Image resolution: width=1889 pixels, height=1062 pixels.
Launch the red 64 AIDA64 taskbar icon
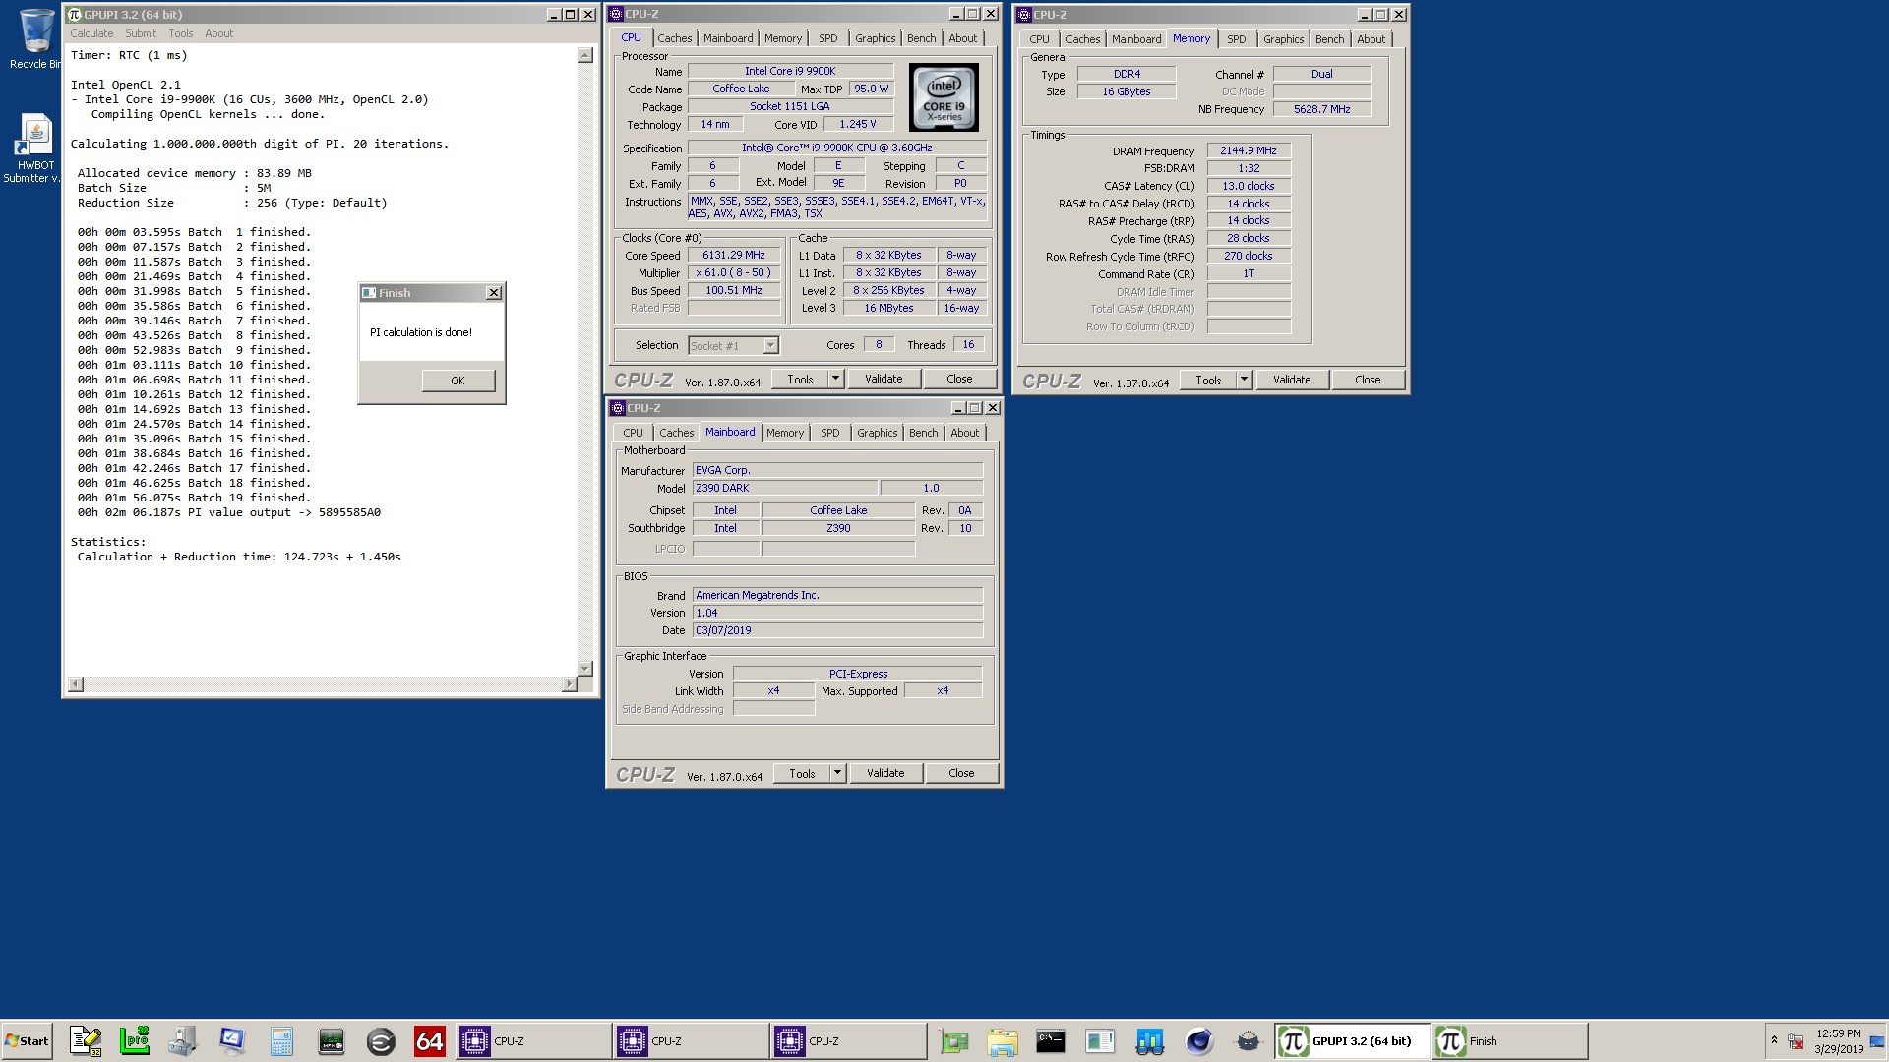(x=430, y=1041)
